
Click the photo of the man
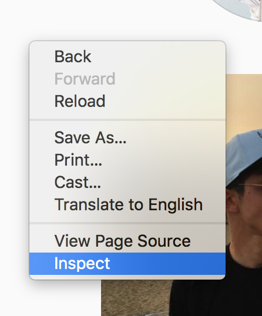click(243, 201)
